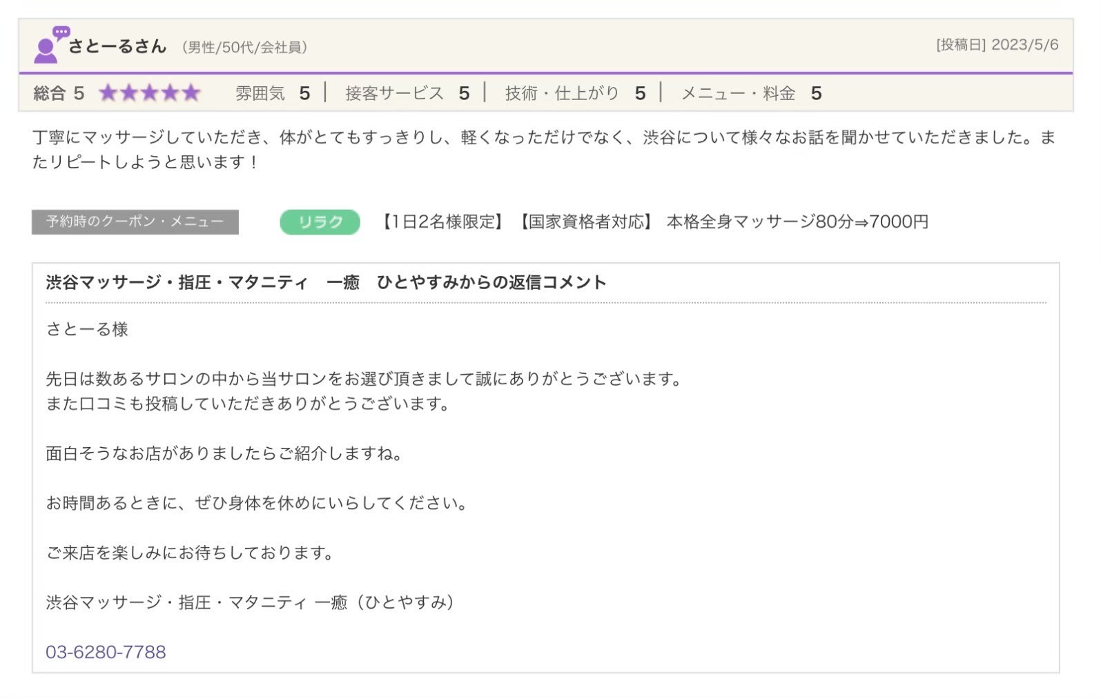The image size is (1101, 699).
Task: Open the phone number 03-6280-7788 link
Action: coord(106,652)
